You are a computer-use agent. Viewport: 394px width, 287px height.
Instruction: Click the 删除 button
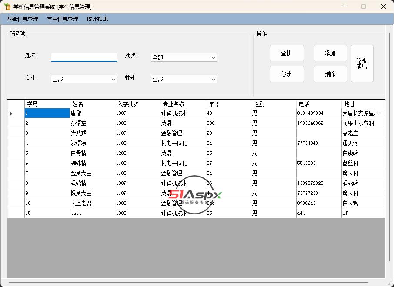coord(330,74)
